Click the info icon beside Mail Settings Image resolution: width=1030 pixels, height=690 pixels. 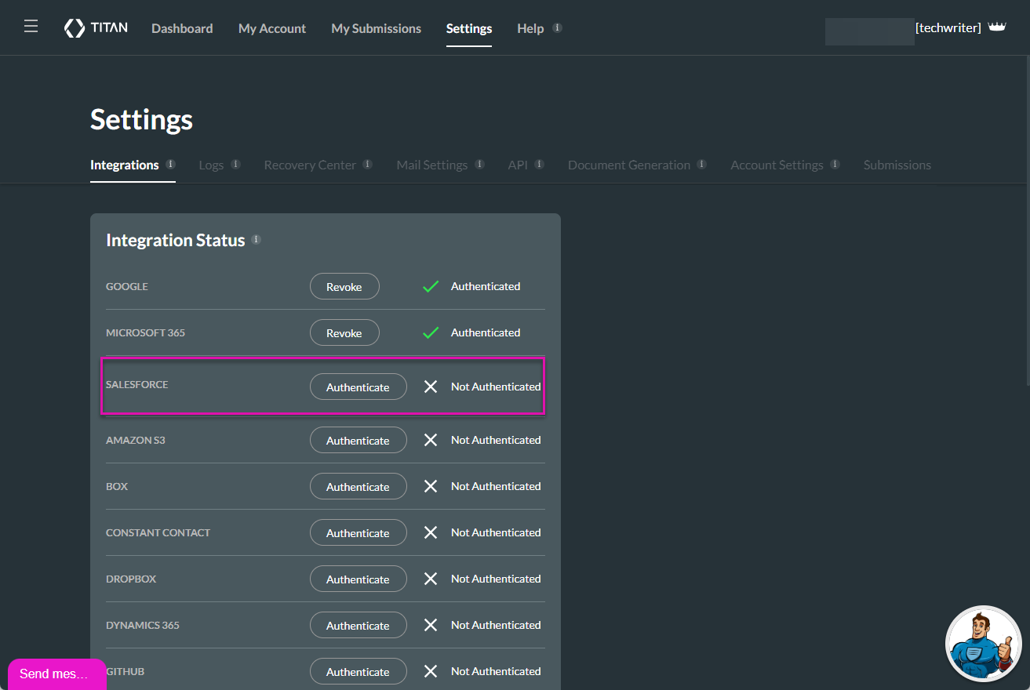click(479, 164)
